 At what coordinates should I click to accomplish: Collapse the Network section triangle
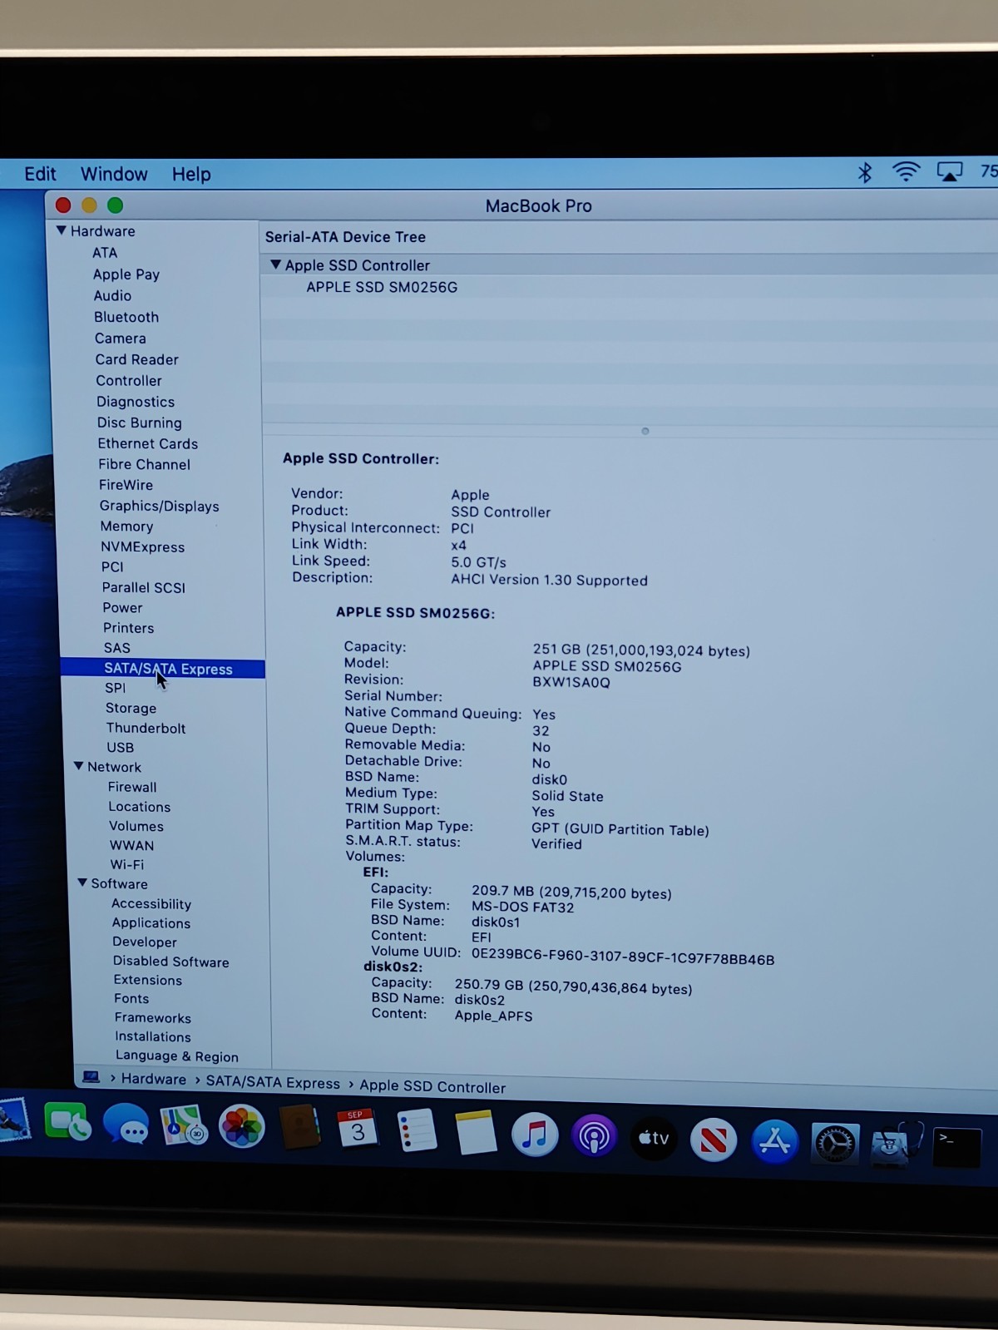[79, 766]
